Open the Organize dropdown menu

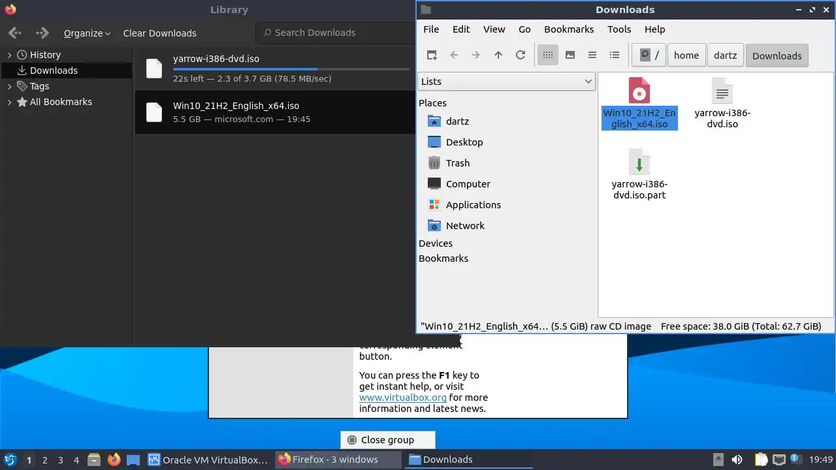point(87,33)
